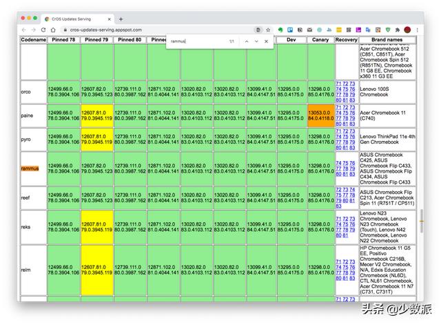The image size is (441, 324).
Task: Click the relm codename cell
Action: coord(34,270)
